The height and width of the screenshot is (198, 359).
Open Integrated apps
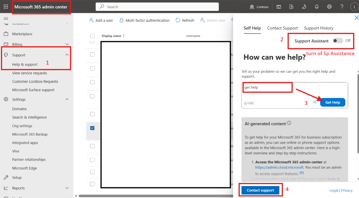[25, 143]
